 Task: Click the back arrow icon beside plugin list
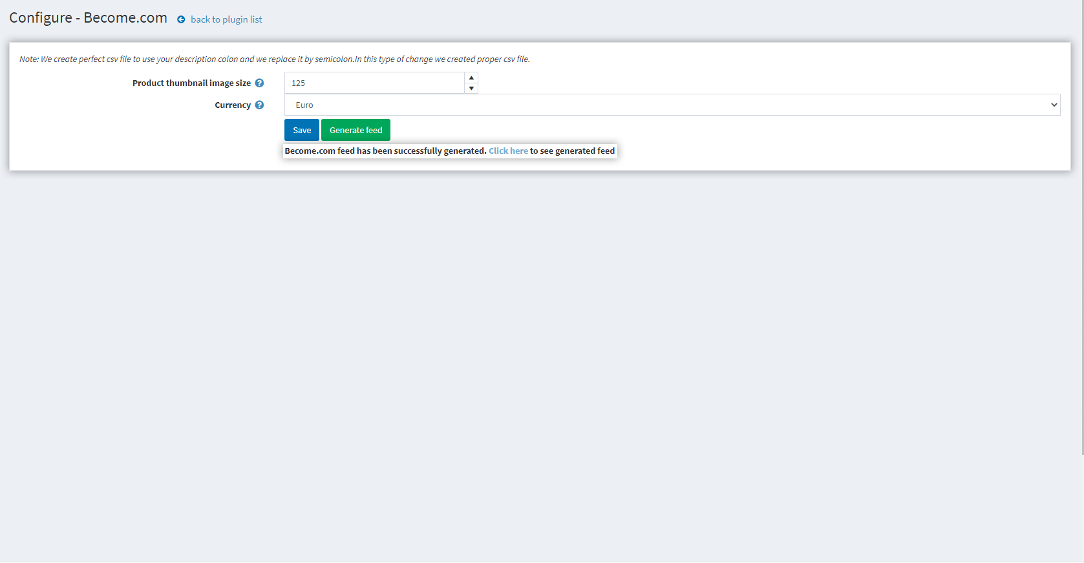click(x=181, y=19)
